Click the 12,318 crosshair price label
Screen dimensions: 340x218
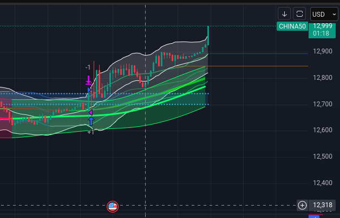click(x=323, y=205)
